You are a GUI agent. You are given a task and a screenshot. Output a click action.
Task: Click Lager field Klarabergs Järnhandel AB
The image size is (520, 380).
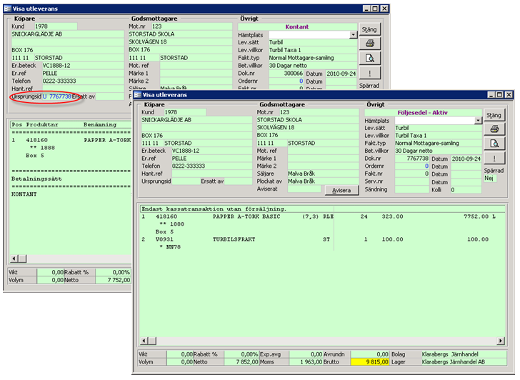coord(464,361)
